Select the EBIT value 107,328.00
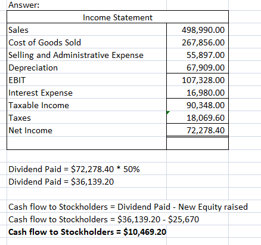This screenshot has width=261, height=245. (197, 80)
